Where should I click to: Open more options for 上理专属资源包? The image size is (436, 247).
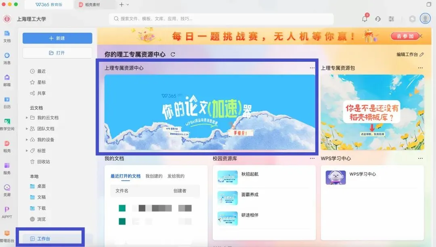pos(420,68)
